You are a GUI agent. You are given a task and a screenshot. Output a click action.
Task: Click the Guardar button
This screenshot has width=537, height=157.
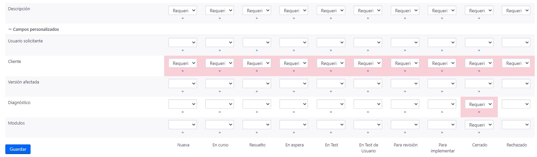[x=18, y=149]
